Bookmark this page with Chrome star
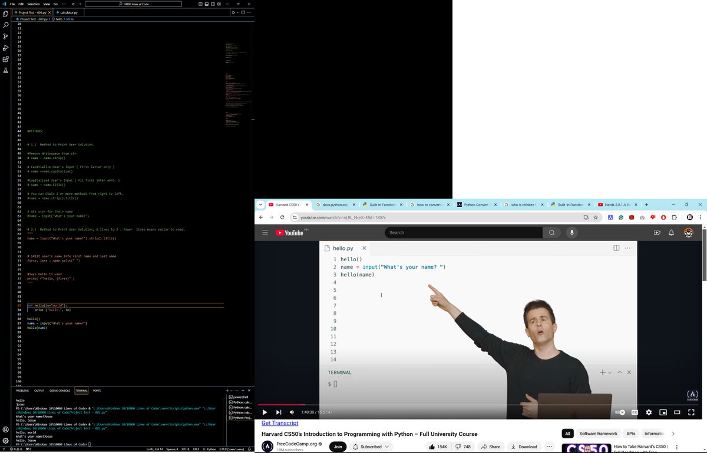707x453 pixels. (596, 217)
